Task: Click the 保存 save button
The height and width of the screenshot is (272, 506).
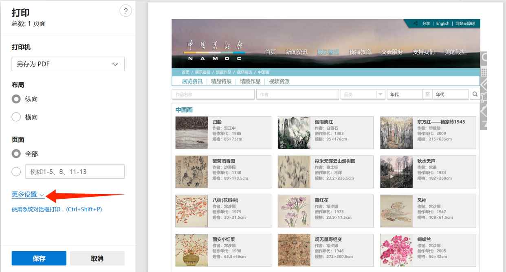Action: point(39,259)
